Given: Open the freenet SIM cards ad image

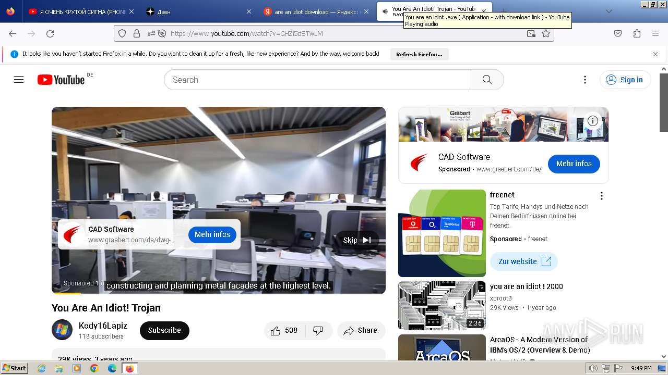Looking at the screenshot, I should (442, 233).
